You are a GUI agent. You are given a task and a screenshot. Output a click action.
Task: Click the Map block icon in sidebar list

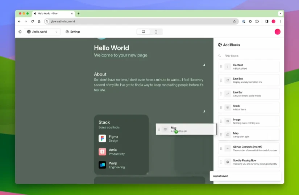pos(228,135)
